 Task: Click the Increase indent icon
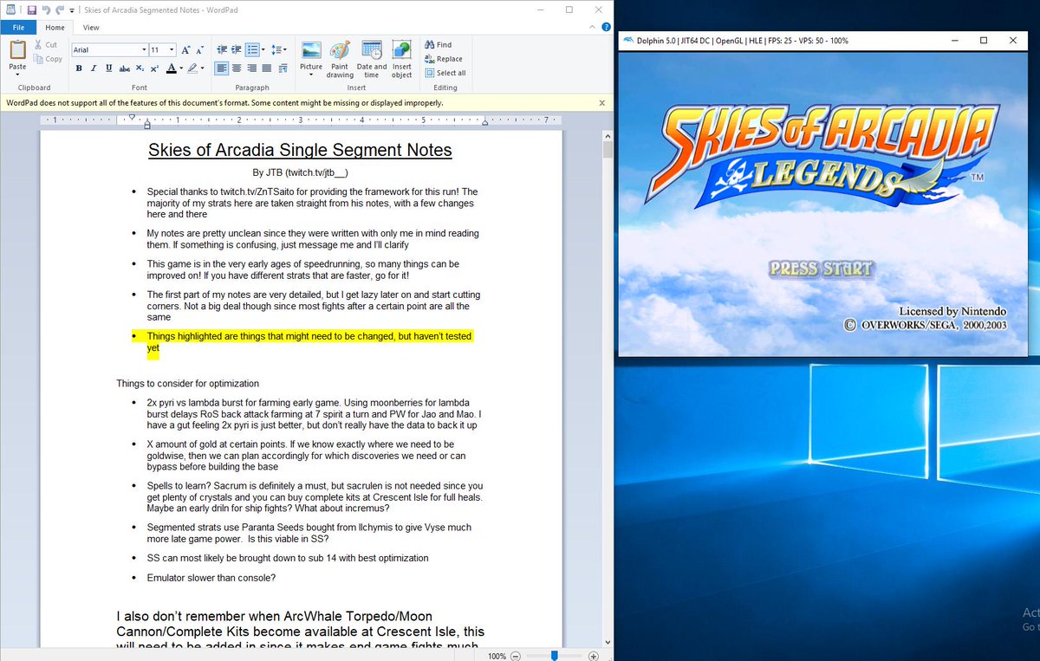237,50
